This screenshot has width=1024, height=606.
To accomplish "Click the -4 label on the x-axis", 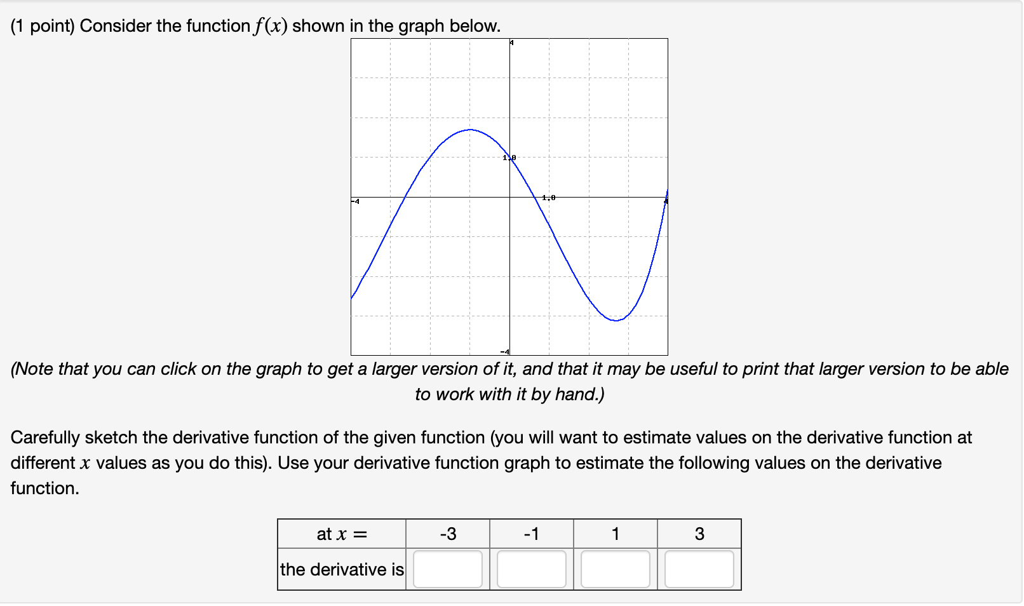I will click(x=354, y=201).
